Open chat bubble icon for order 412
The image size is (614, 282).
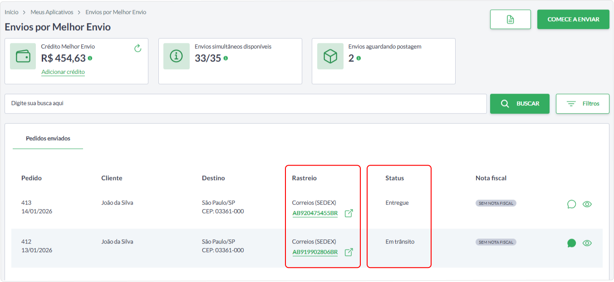point(571,243)
